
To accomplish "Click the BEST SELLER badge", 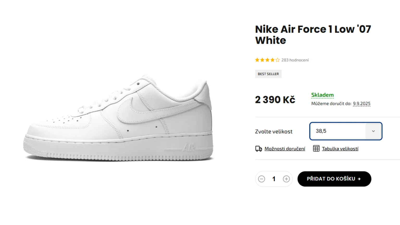I will tap(268, 74).
